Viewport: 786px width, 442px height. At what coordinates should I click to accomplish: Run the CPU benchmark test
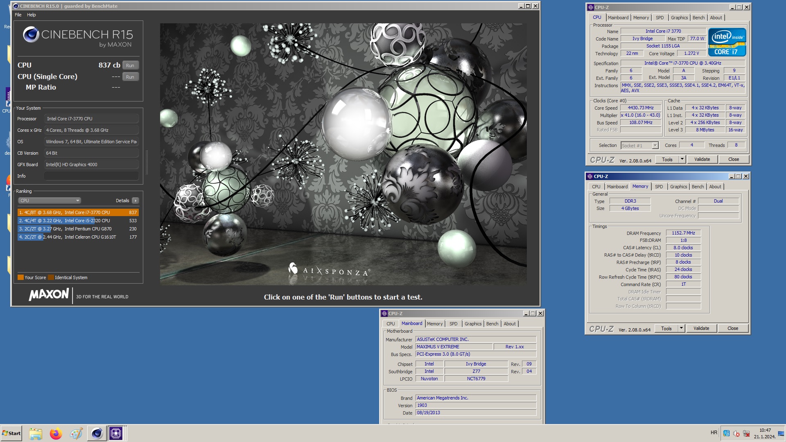point(130,65)
